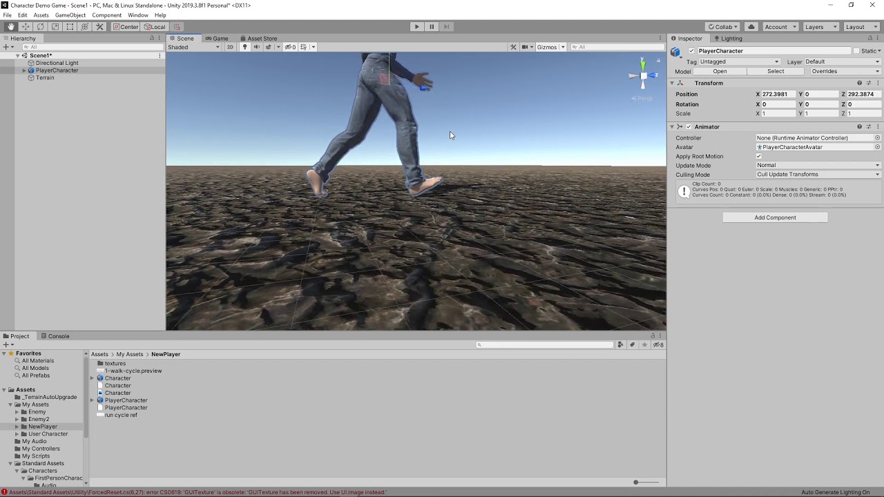
Task: Open the Layer dropdown showing Default
Action: click(843, 61)
